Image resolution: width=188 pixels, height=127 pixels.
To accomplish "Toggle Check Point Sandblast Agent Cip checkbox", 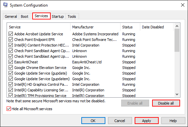I will tap(11, 51).
